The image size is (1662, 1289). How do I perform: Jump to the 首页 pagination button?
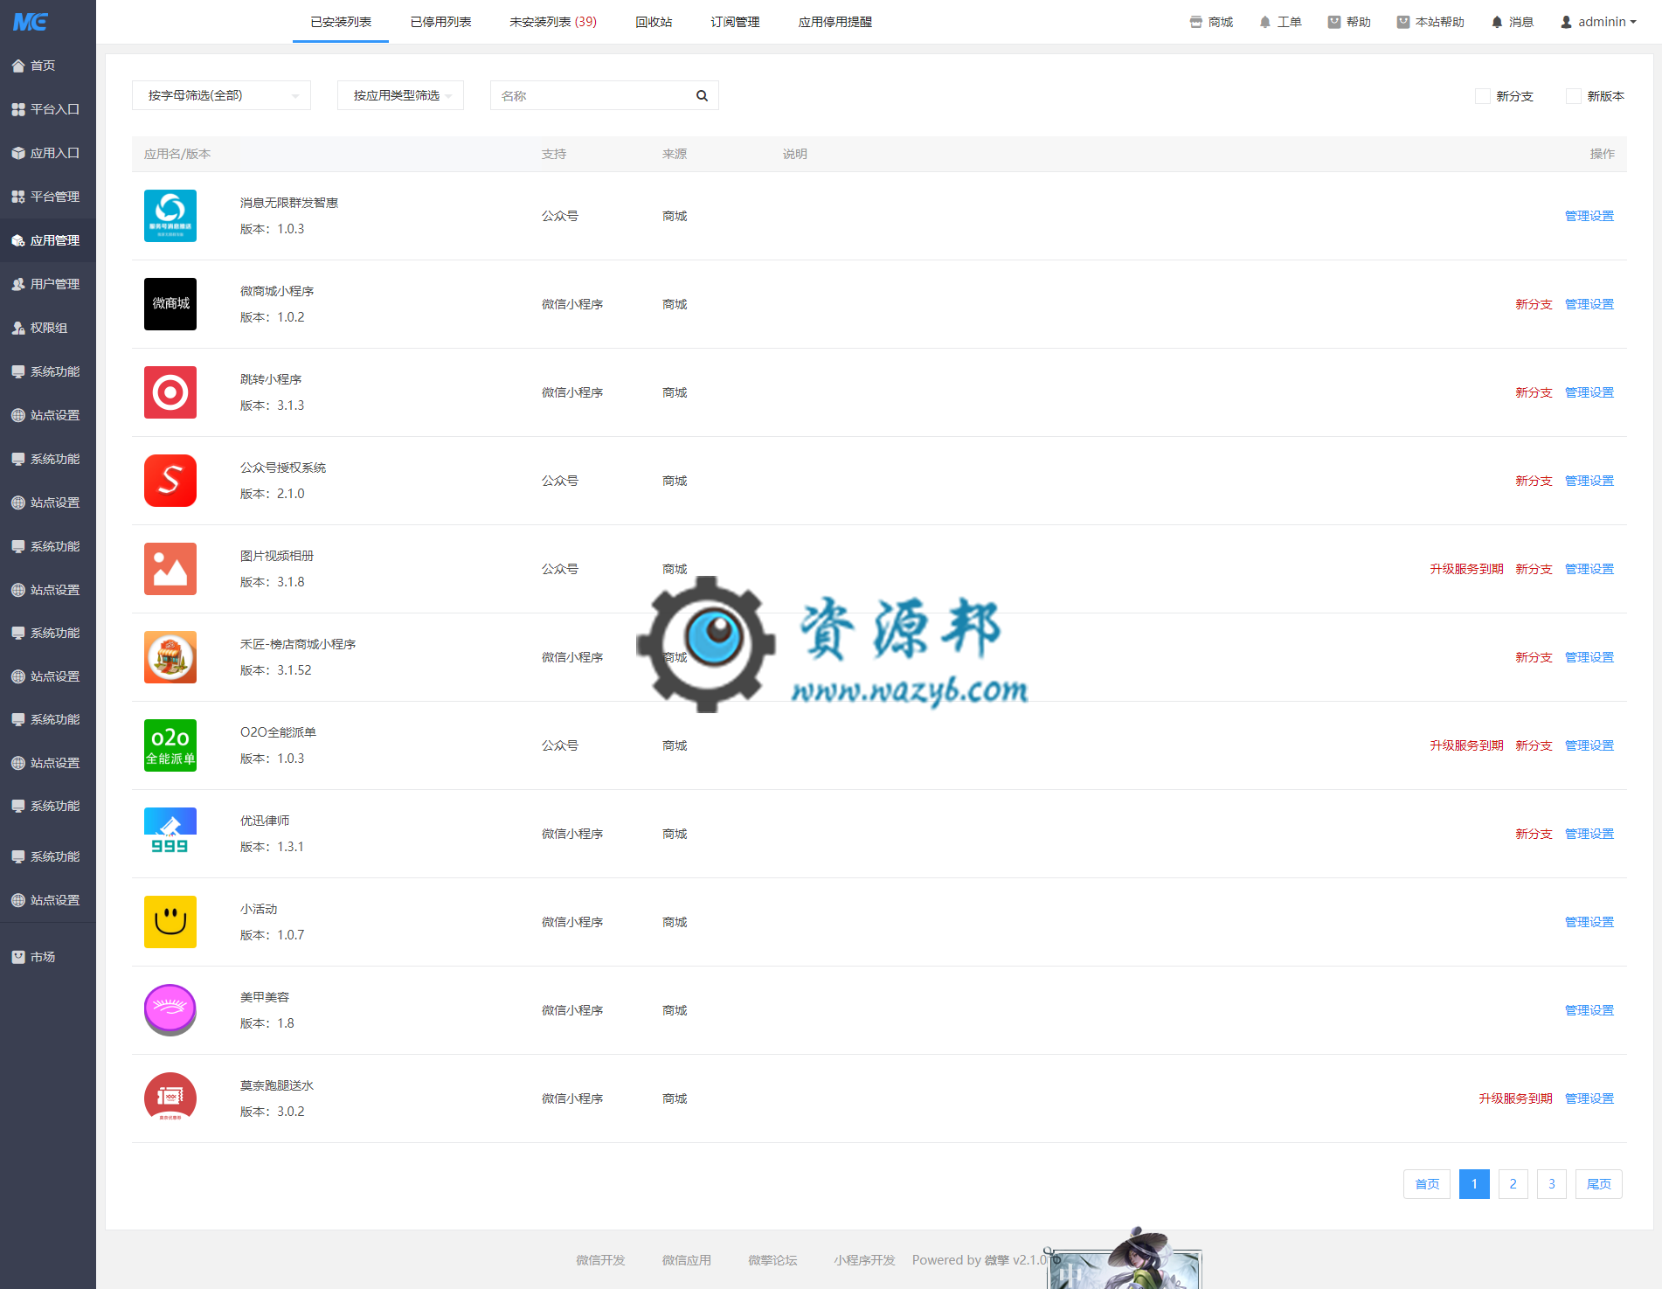1427,1184
